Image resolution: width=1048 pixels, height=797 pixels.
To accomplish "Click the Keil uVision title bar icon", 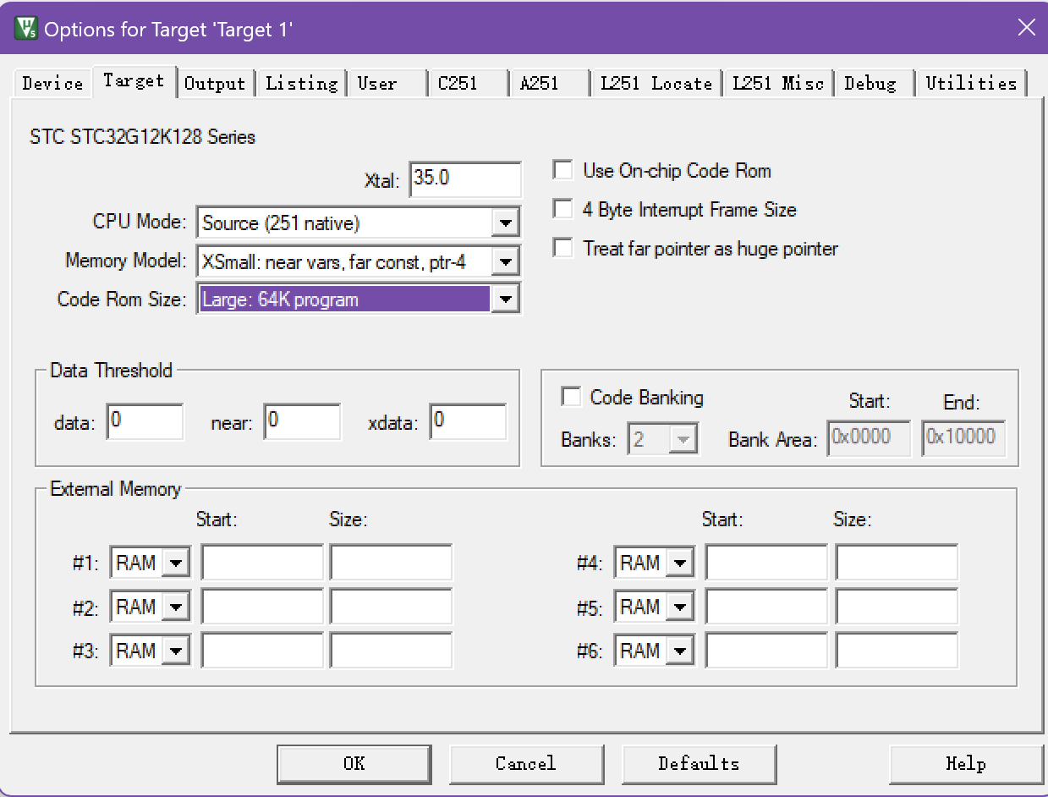I will tap(25, 28).
